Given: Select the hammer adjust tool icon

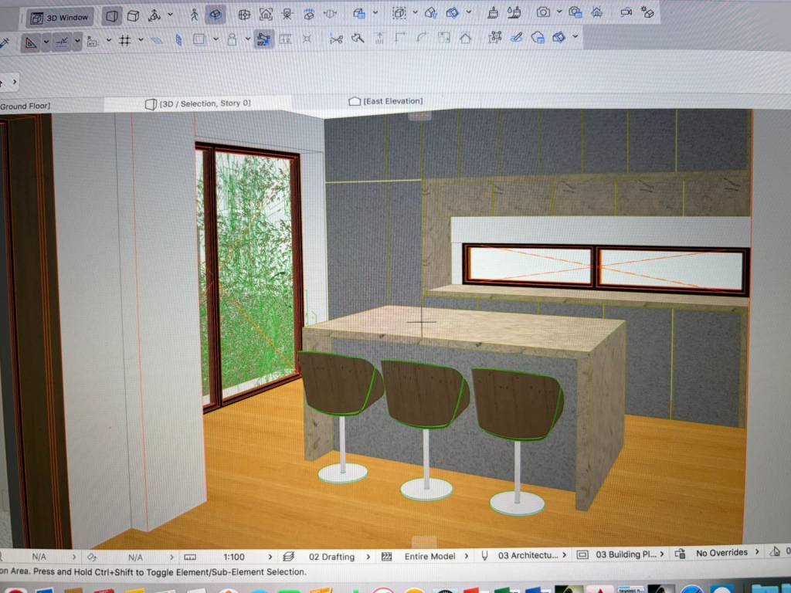Looking at the screenshot, I should pos(358,38).
